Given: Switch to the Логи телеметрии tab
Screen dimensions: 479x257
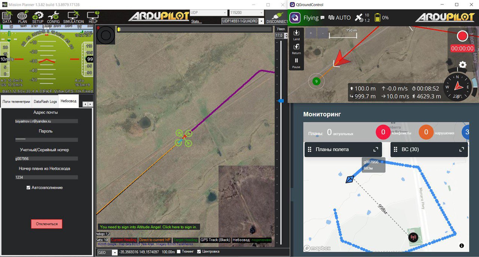Looking at the screenshot, I should tap(16, 101).
